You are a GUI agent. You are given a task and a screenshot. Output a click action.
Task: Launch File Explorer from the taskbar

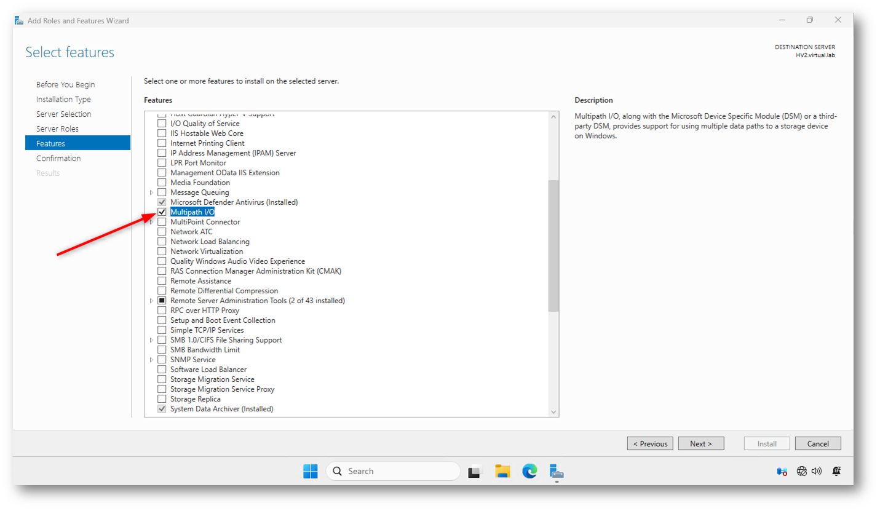coord(503,471)
